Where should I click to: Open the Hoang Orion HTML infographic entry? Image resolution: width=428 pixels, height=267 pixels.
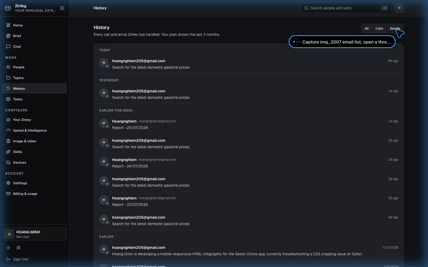(249, 251)
